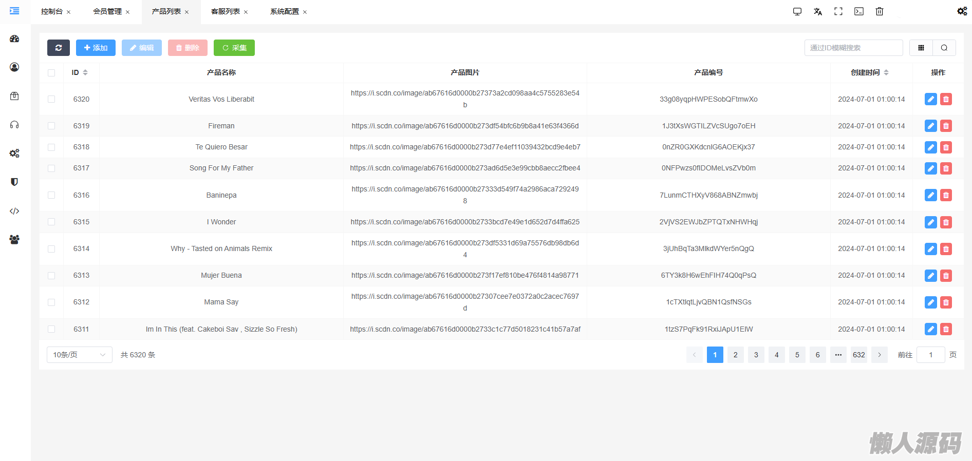Sort by 创建时间 column arrows
This screenshot has height=461, width=972.
886,73
